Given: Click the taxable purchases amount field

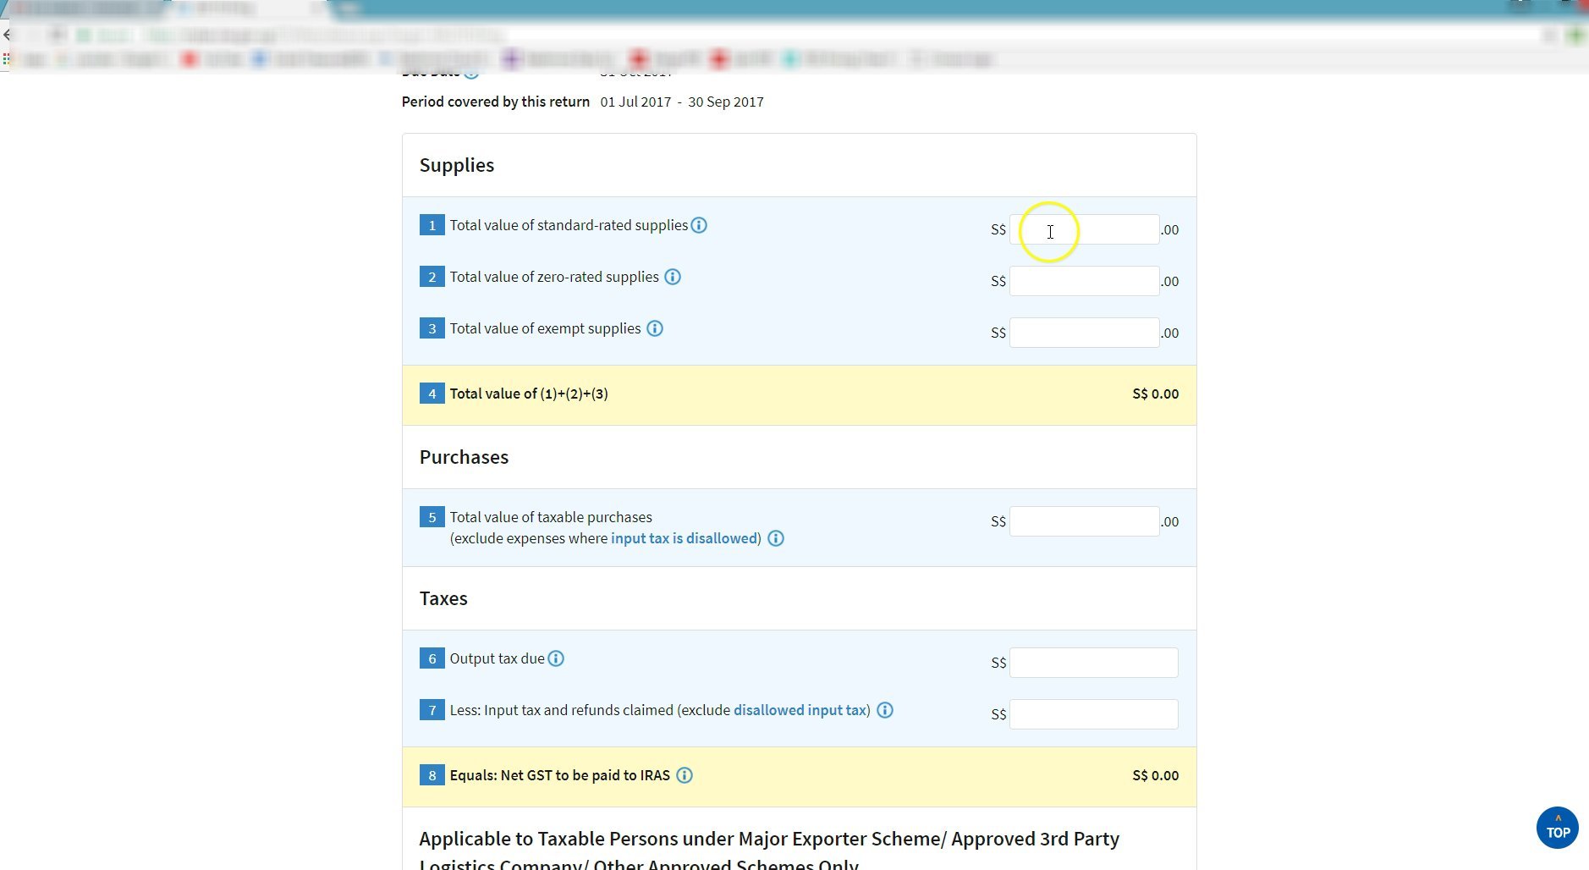Looking at the screenshot, I should coord(1084,522).
